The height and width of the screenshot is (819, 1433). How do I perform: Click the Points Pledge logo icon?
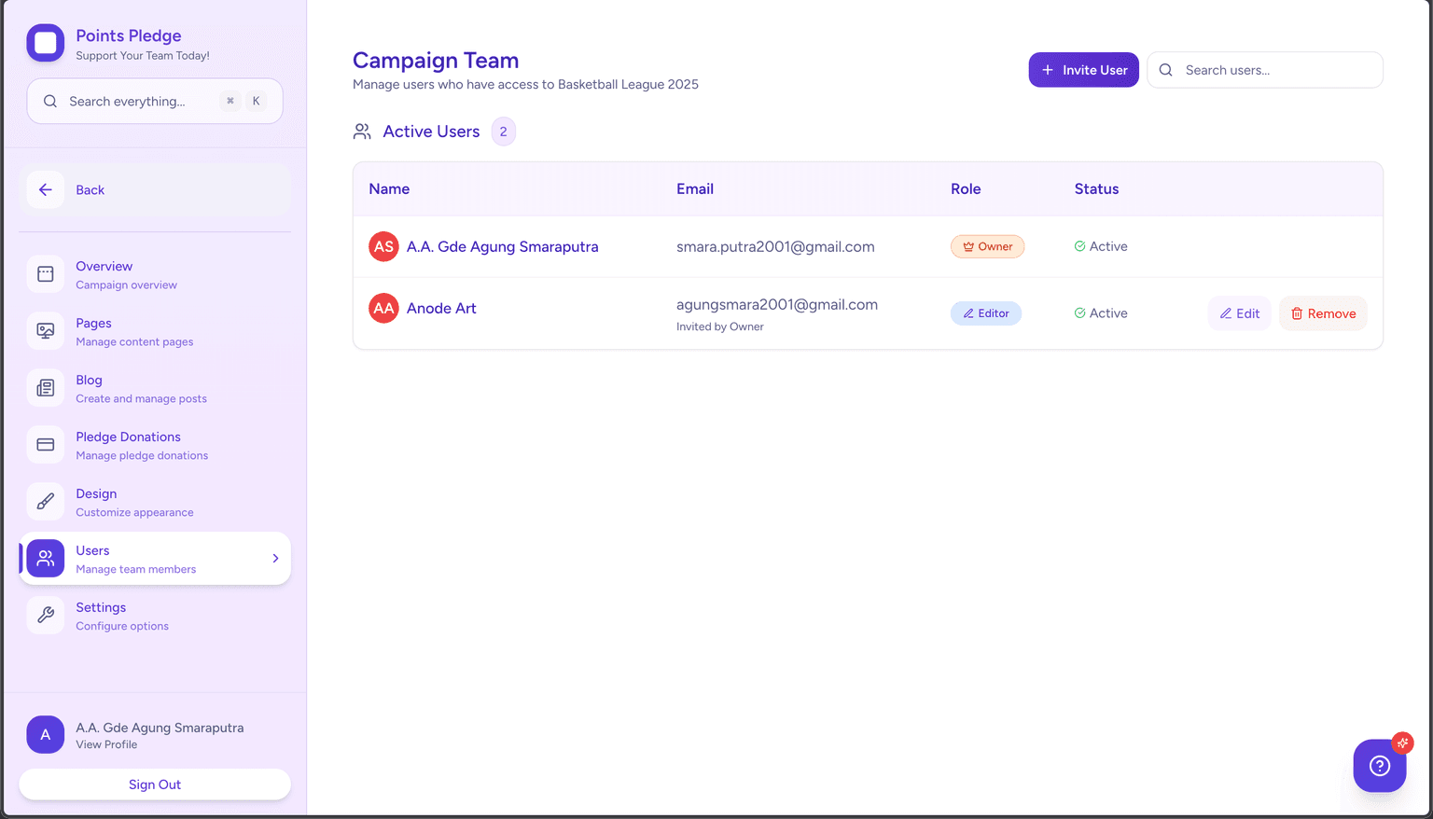point(45,43)
